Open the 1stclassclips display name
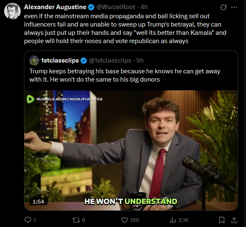 (x=60, y=60)
